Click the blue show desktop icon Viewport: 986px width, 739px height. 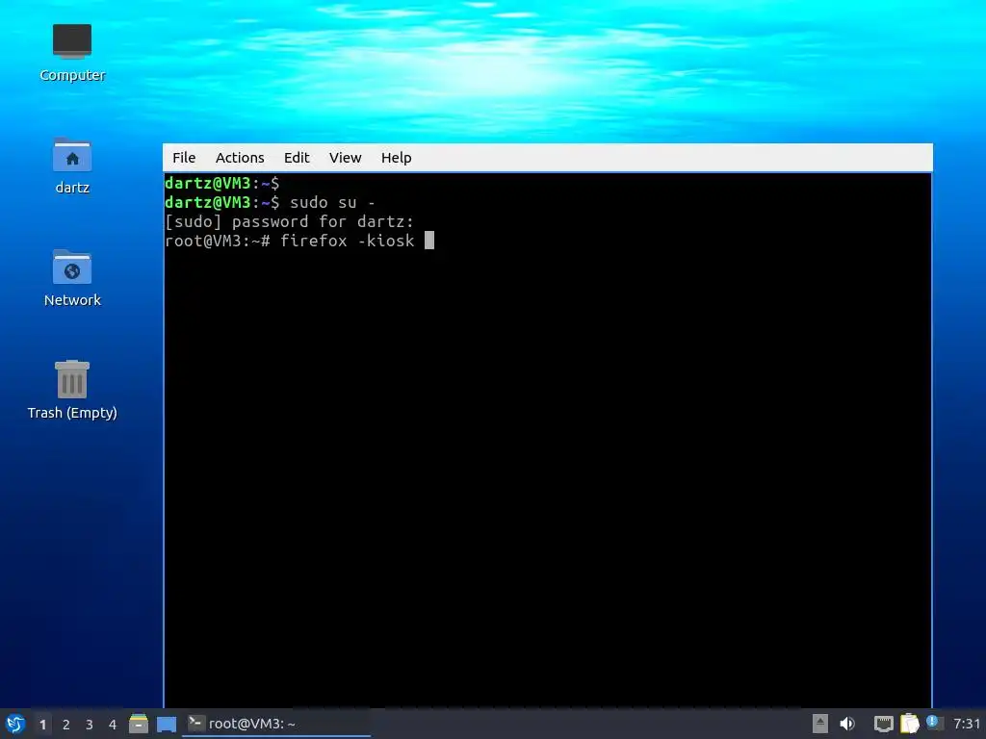pyautogui.click(x=167, y=725)
